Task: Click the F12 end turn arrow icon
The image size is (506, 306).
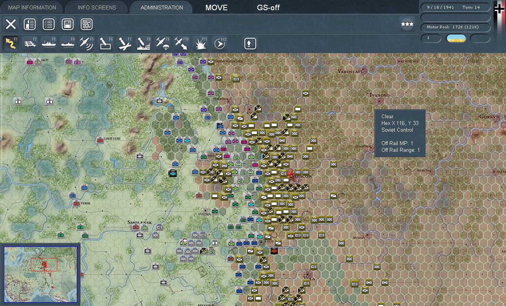Action: [219, 43]
